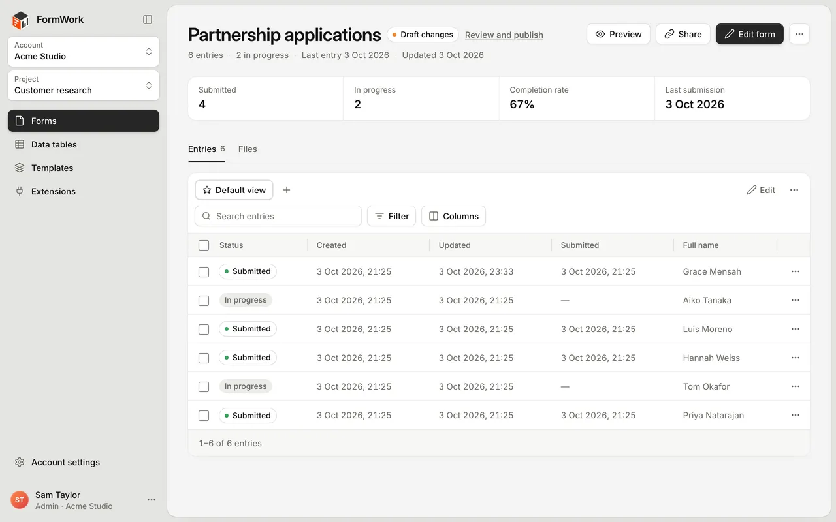Screen dimensions: 836x522
Task: Click the ST user avatar
Action: 20,500
